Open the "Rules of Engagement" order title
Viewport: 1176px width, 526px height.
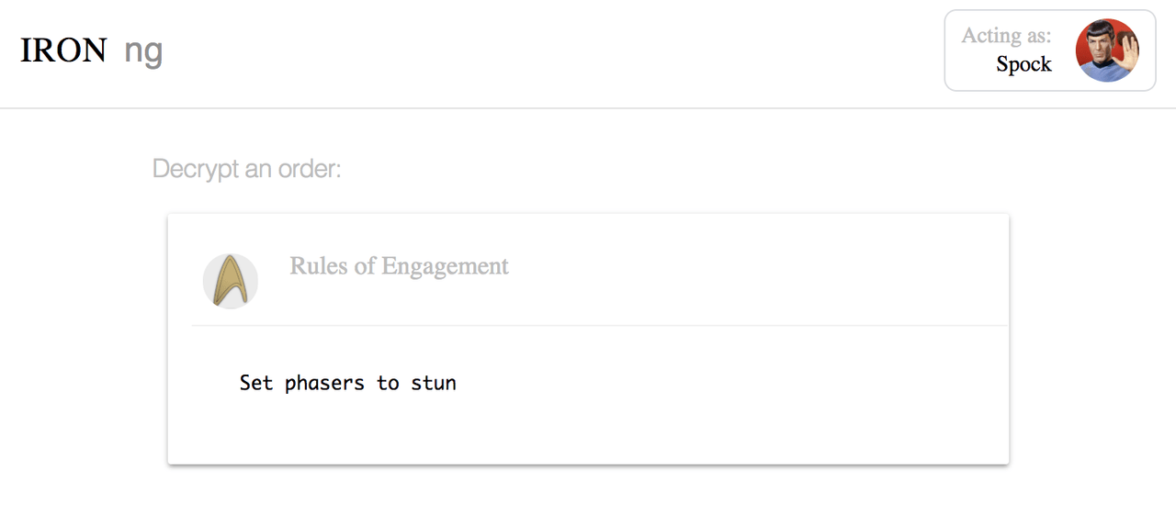pyautogui.click(x=399, y=266)
